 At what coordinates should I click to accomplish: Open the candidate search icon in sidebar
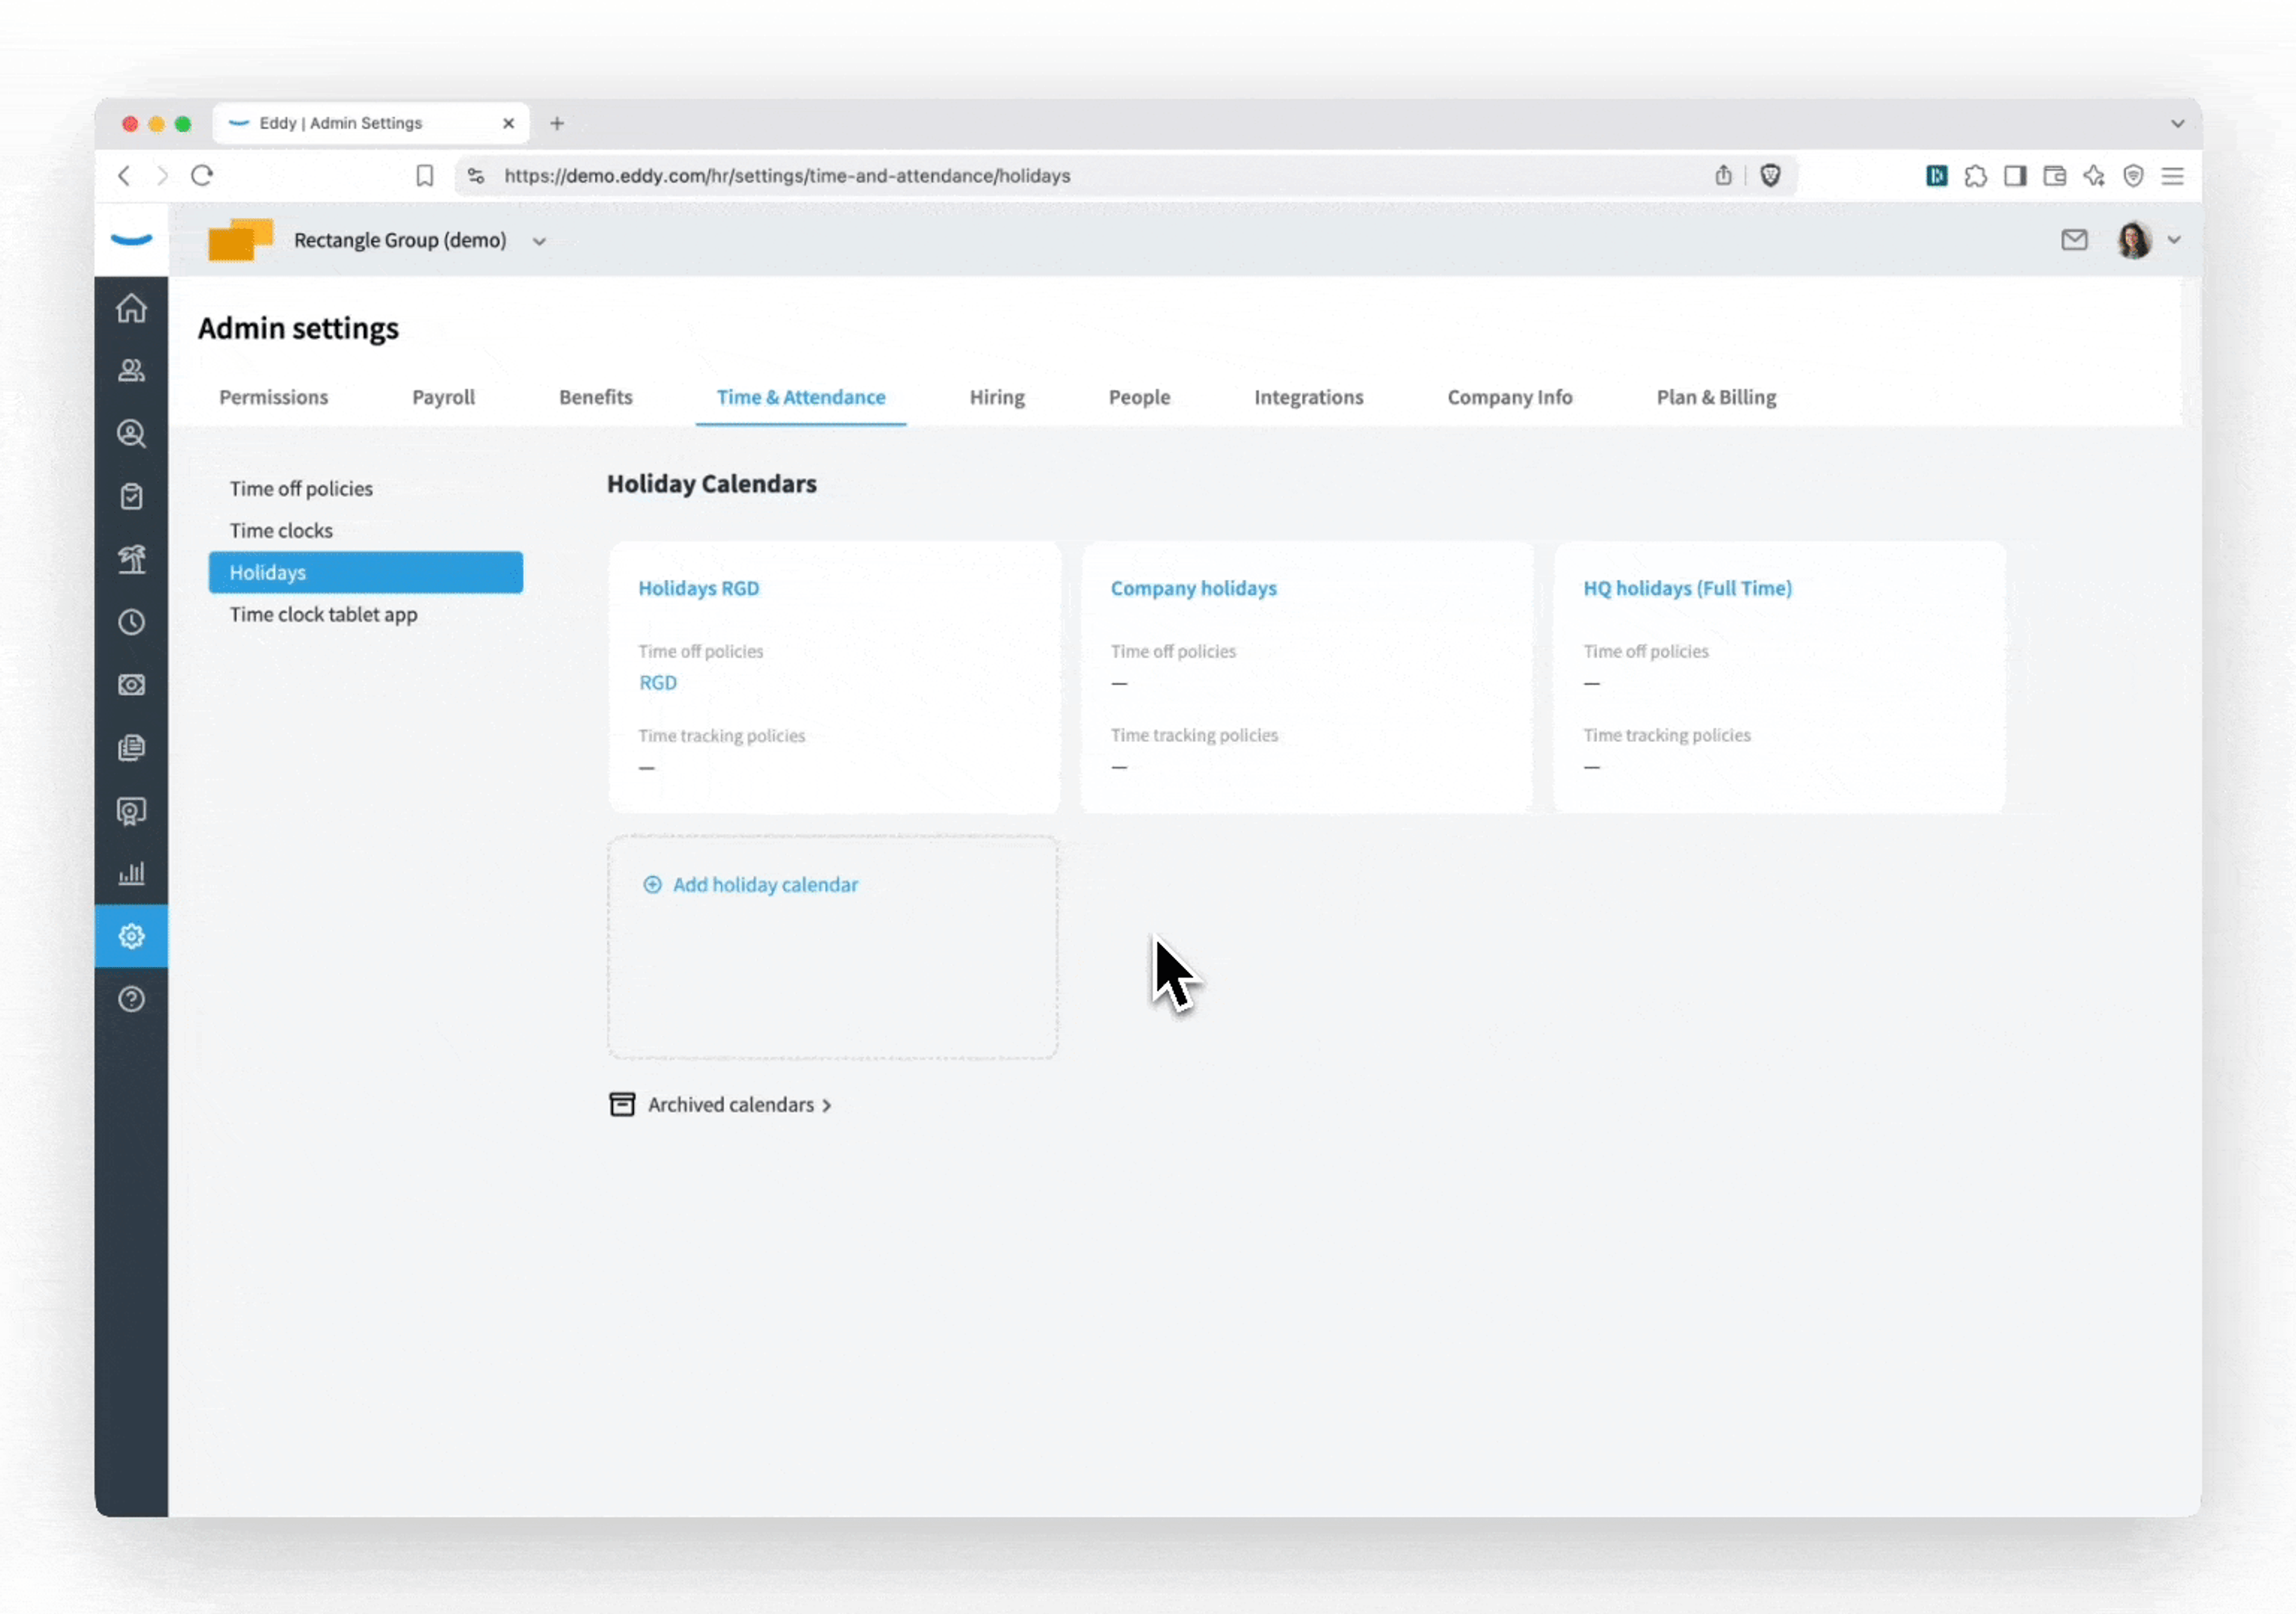(131, 434)
